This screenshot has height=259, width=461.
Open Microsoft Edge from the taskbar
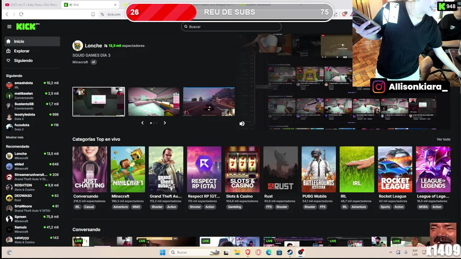pyautogui.click(x=269, y=253)
